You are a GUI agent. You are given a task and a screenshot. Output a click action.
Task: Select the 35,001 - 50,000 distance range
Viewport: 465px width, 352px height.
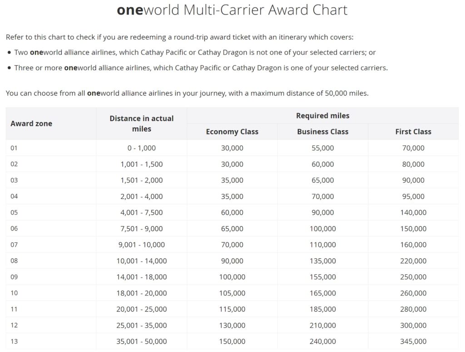(142, 341)
